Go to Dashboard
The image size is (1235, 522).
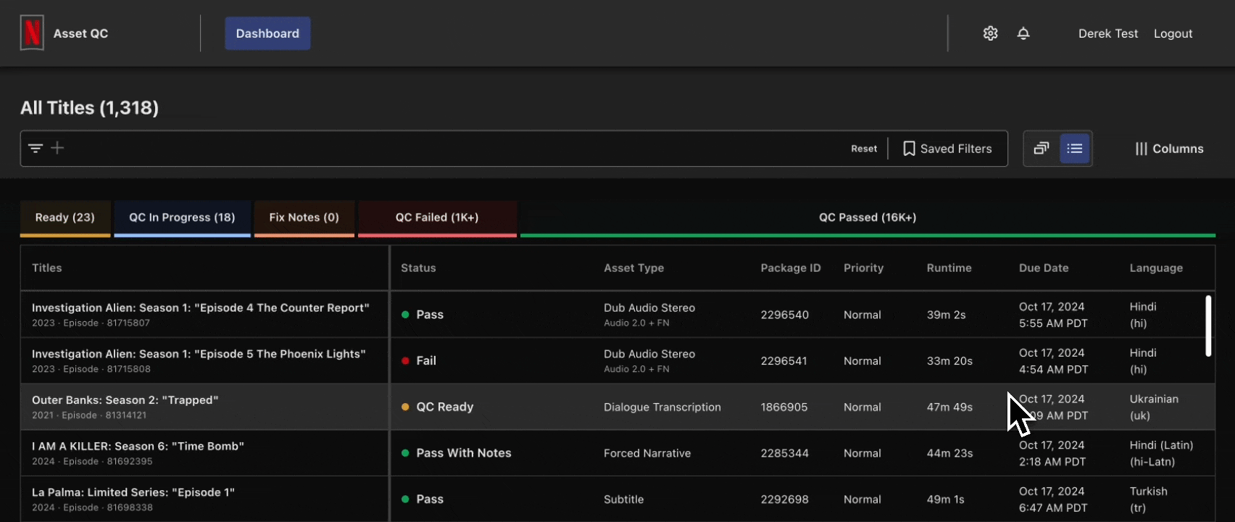tap(267, 33)
